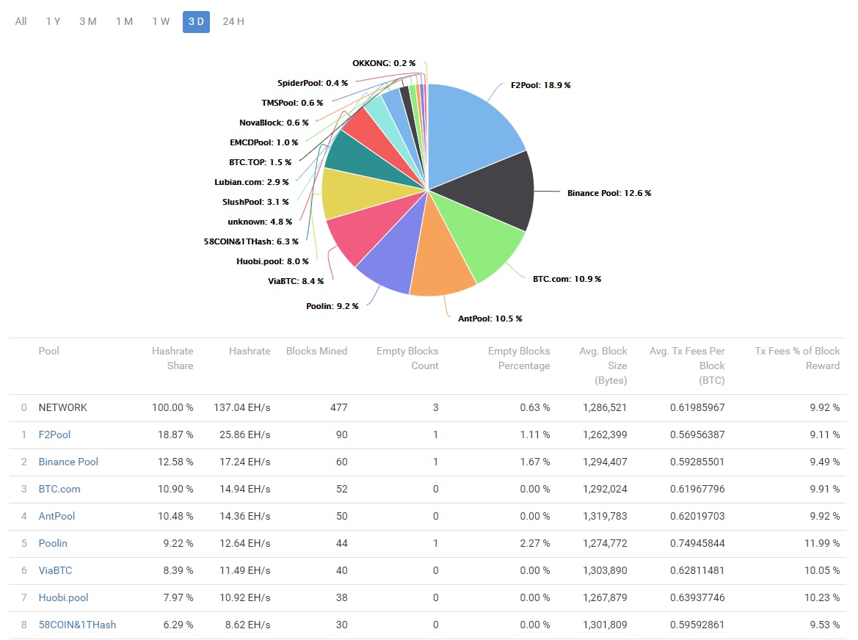
Task: Sort by Tx Fees % of Block Reward
Action: (x=797, y=358)
